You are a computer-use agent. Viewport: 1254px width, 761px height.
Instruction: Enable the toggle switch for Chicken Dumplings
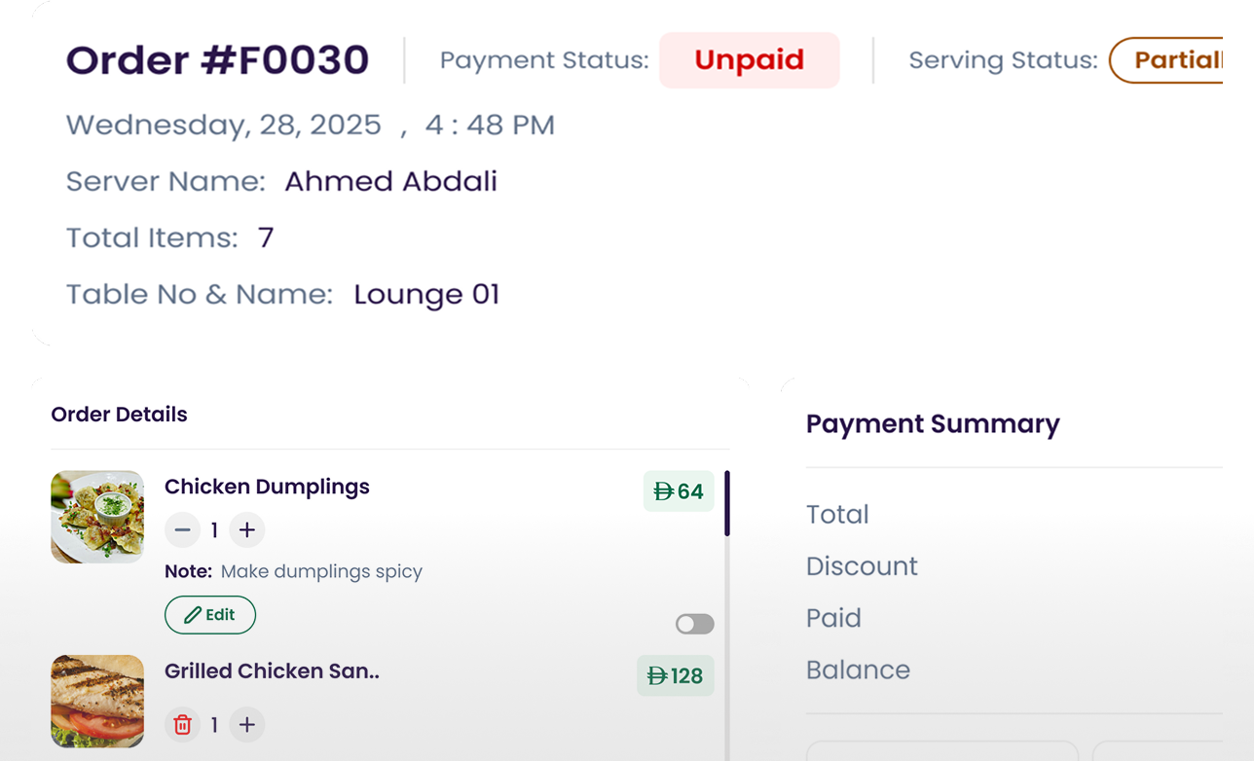tap(693, 624)
